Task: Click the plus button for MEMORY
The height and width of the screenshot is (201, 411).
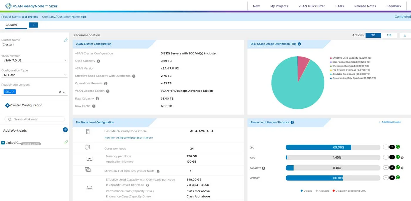Action: point(392,178)
